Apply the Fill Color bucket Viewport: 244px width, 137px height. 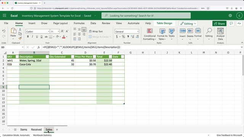point(57,37)
